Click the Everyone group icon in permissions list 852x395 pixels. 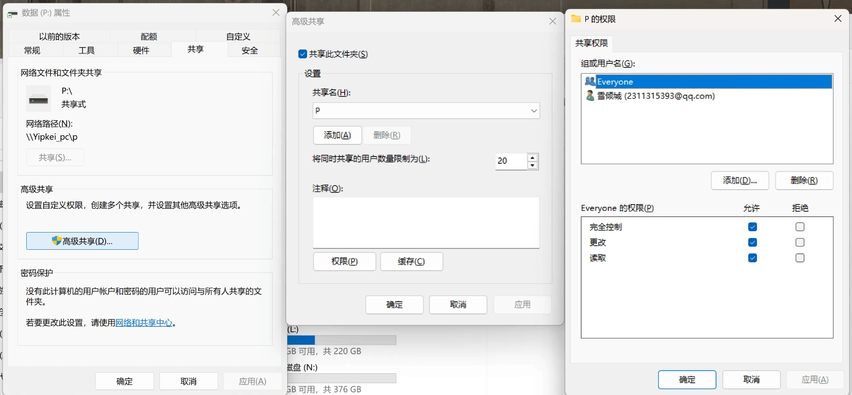pos(590,81)
